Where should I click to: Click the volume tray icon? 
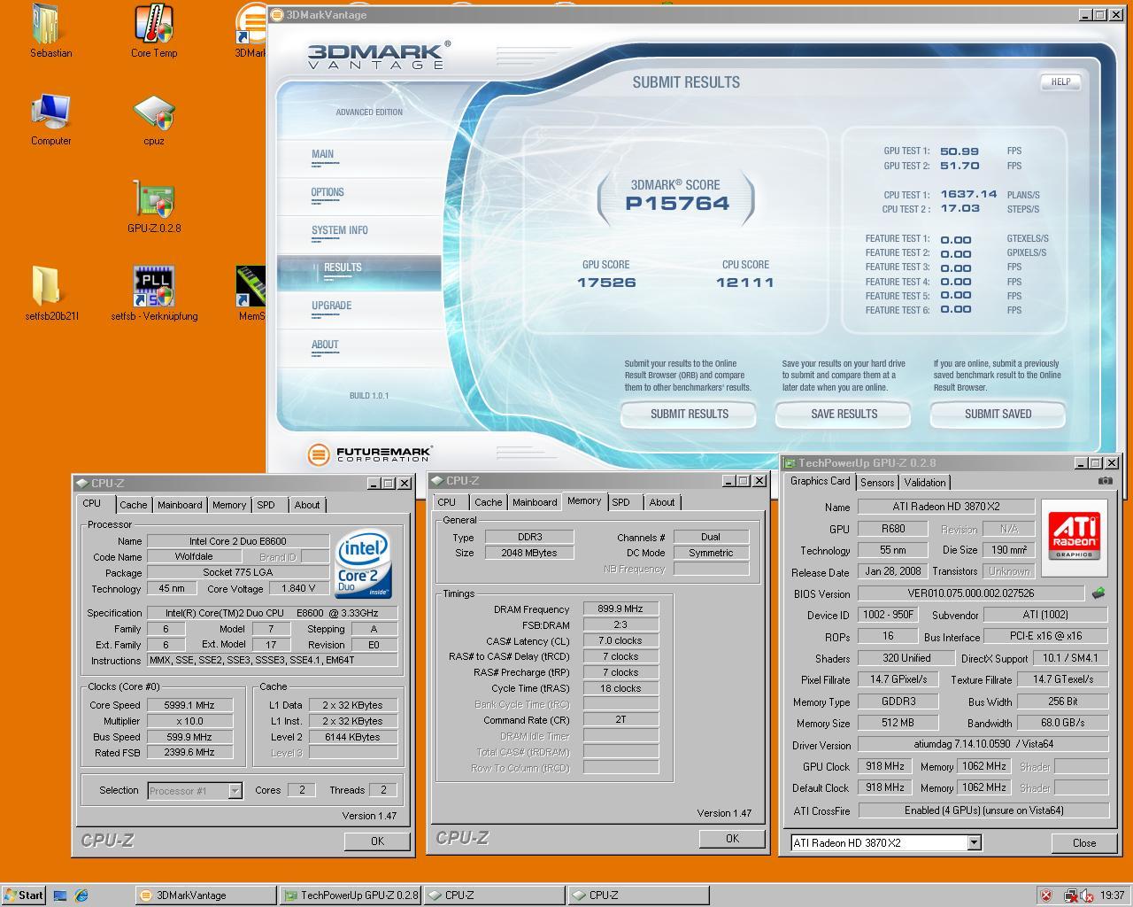click(x=1086, y=895)
